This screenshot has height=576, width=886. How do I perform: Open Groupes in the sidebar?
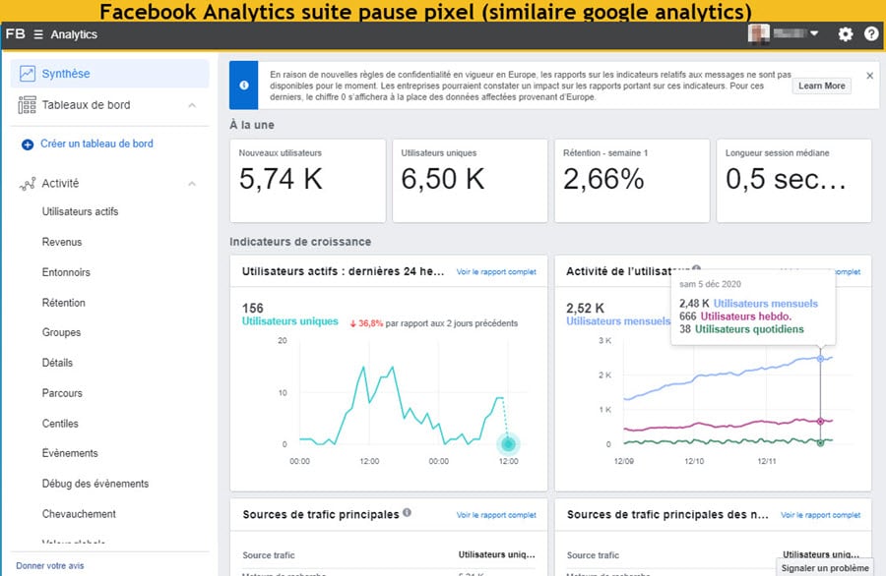(x=62, y=332)
